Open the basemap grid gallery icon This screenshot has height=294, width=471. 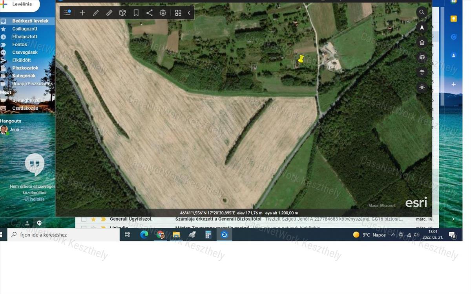point(178,13)
